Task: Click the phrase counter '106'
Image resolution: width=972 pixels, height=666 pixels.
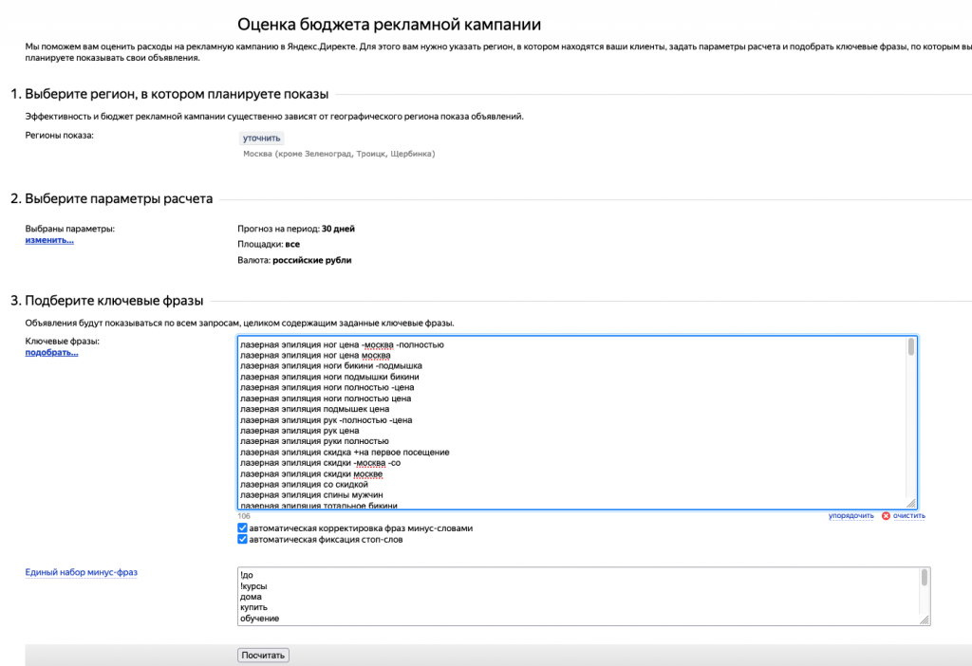Action: click(x=244, y=516)
